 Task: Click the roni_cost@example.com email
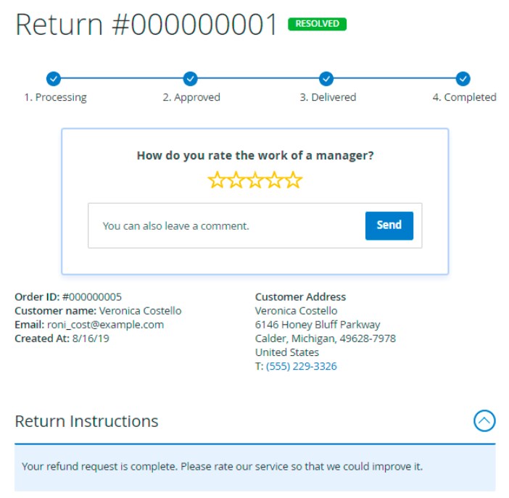click(x=106, y=325)
